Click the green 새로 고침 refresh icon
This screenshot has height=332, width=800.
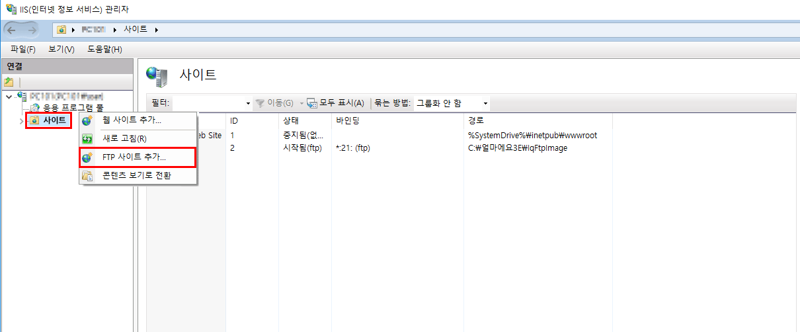87,139
